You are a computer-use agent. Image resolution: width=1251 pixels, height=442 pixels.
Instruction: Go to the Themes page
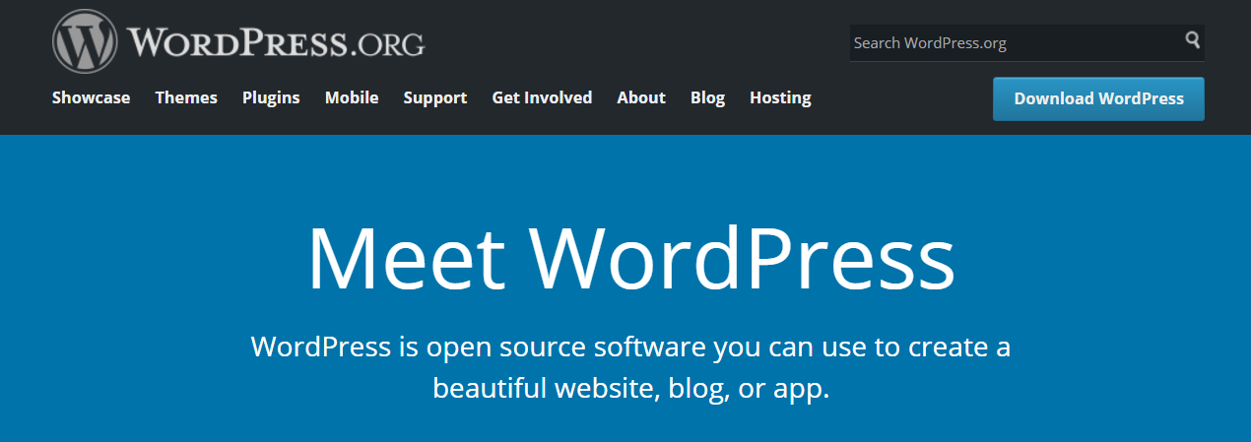point(186,97)
